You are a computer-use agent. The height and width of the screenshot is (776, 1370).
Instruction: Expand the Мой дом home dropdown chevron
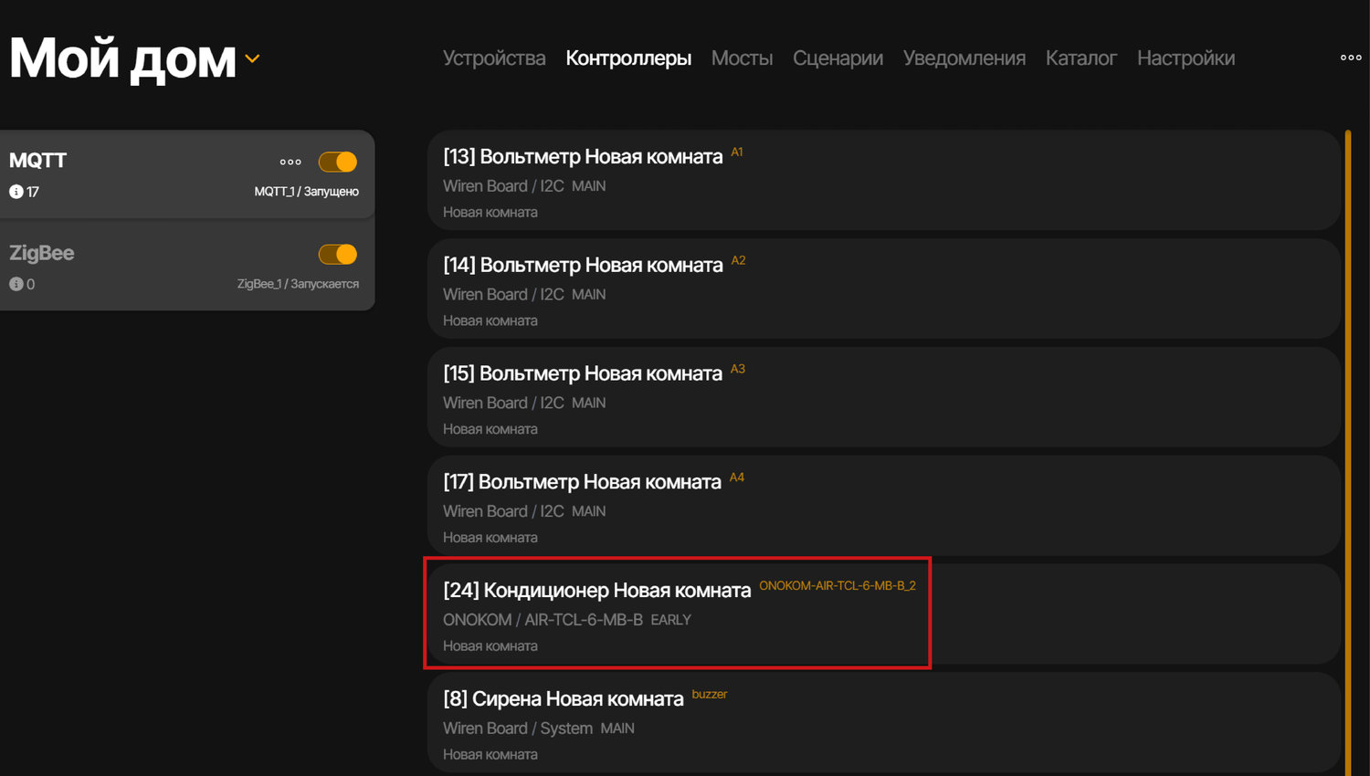tap(253, 58)
